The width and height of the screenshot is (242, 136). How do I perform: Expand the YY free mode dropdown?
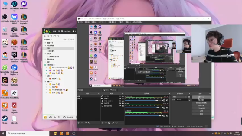[48, 40]
